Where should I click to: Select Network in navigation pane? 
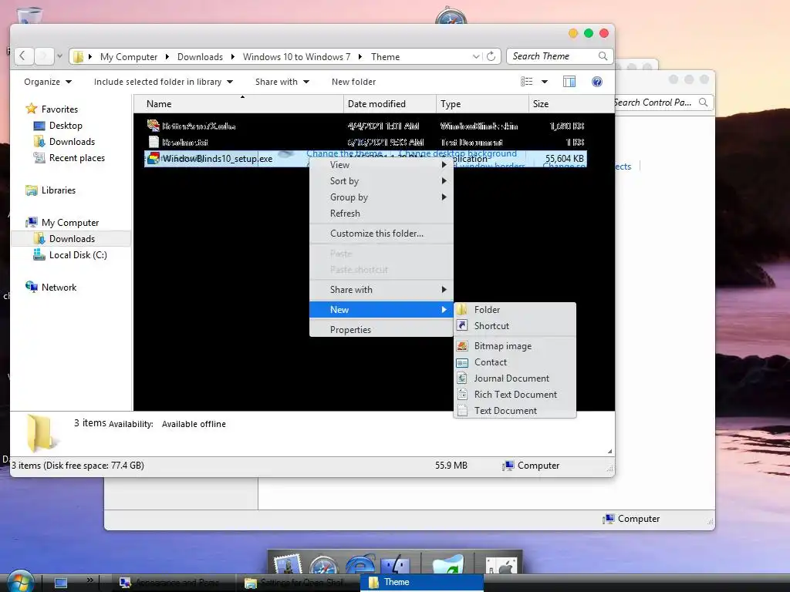pos(59,287)
